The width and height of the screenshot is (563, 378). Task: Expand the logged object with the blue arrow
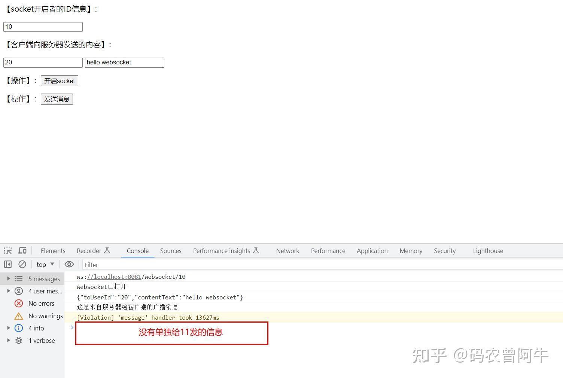(71, 327)
